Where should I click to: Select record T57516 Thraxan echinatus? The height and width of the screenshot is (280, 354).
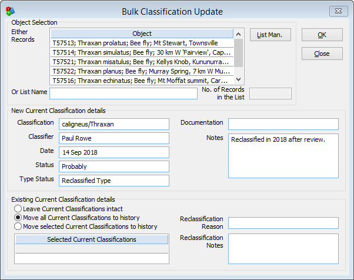pyautogui.click(x=142, y=81)
